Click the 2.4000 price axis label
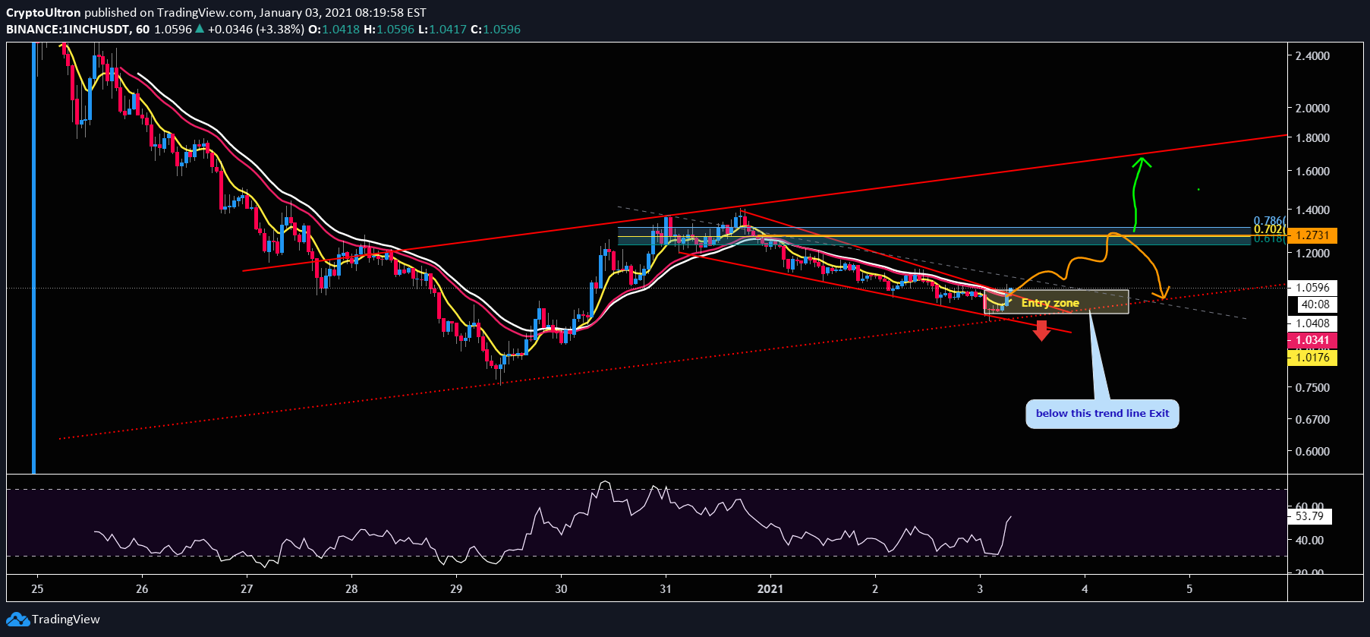The width and height of the screenshot is (1370, 637). tap(1312, 56)
